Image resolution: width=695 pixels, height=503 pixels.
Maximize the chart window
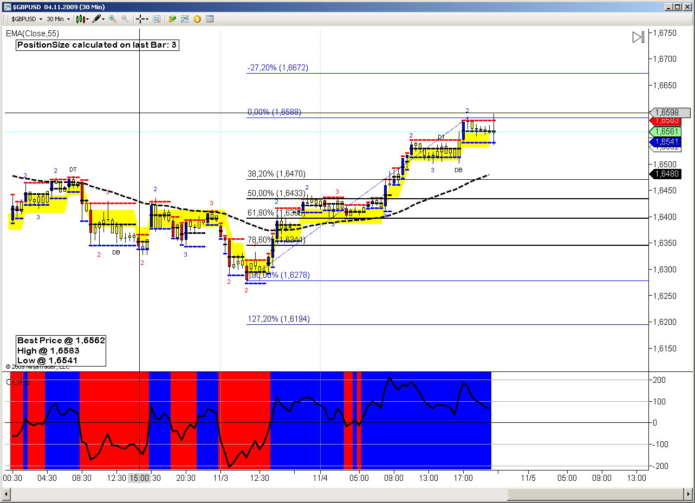(x=677, y=6)
